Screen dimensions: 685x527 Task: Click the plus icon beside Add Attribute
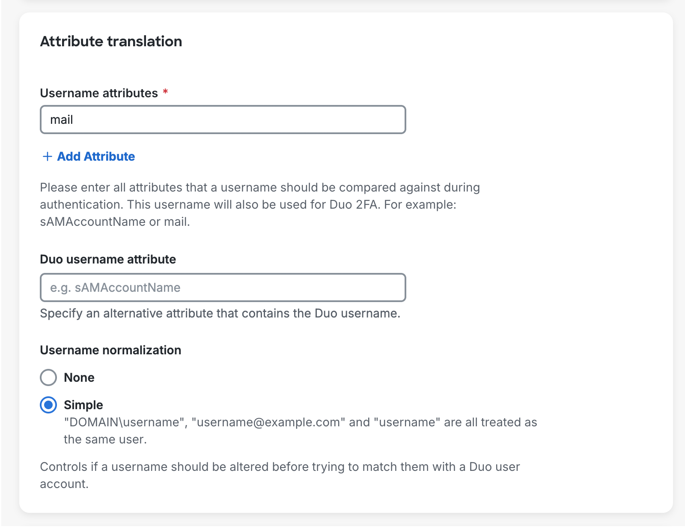pos(46,157)
